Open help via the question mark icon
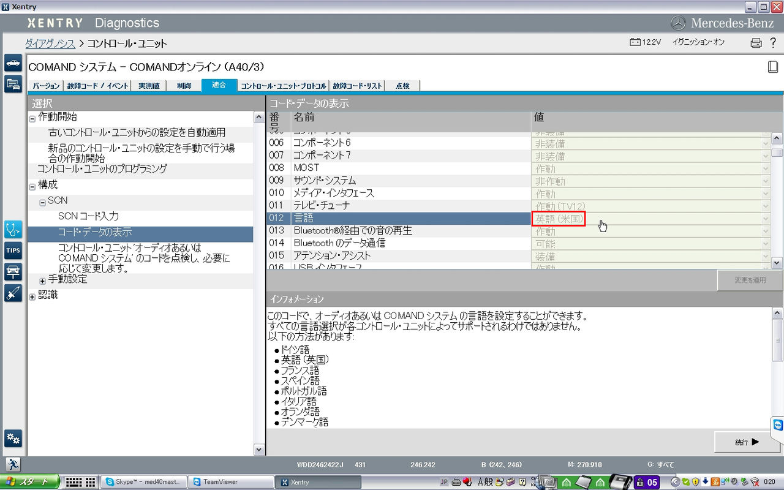 pos(773,42)
